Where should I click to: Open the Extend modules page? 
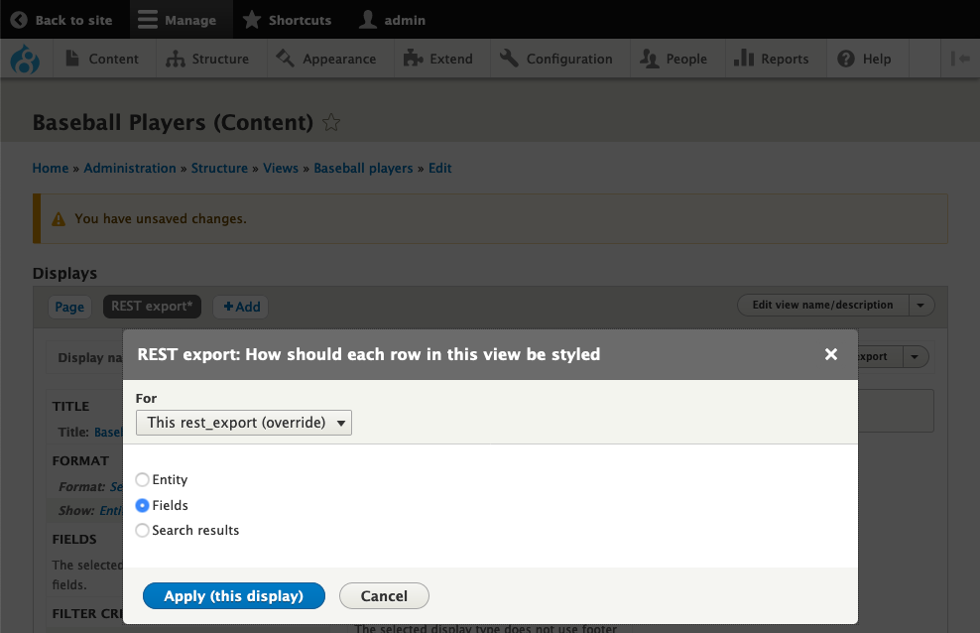tap(440, 59)
